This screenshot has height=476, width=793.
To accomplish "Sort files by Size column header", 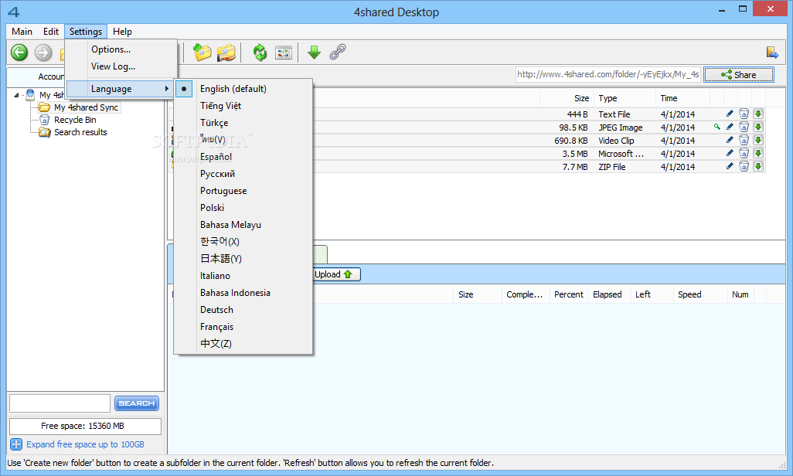I will [x=567, y=98].
